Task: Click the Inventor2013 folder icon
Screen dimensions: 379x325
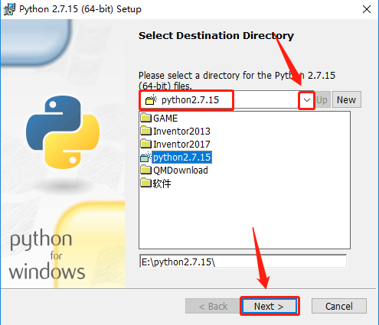Action: click(146, 131)
